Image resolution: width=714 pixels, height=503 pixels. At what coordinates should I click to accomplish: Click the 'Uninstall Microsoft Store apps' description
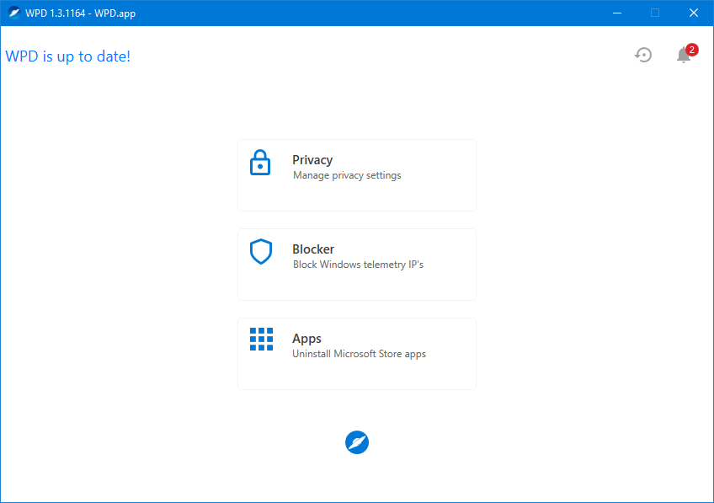359,354
